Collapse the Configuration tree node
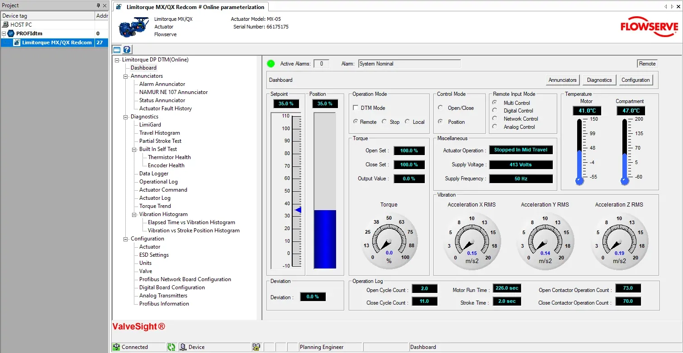Image resolution: width=683 pixels, height=353 pixels. click(x=126, y=239)
